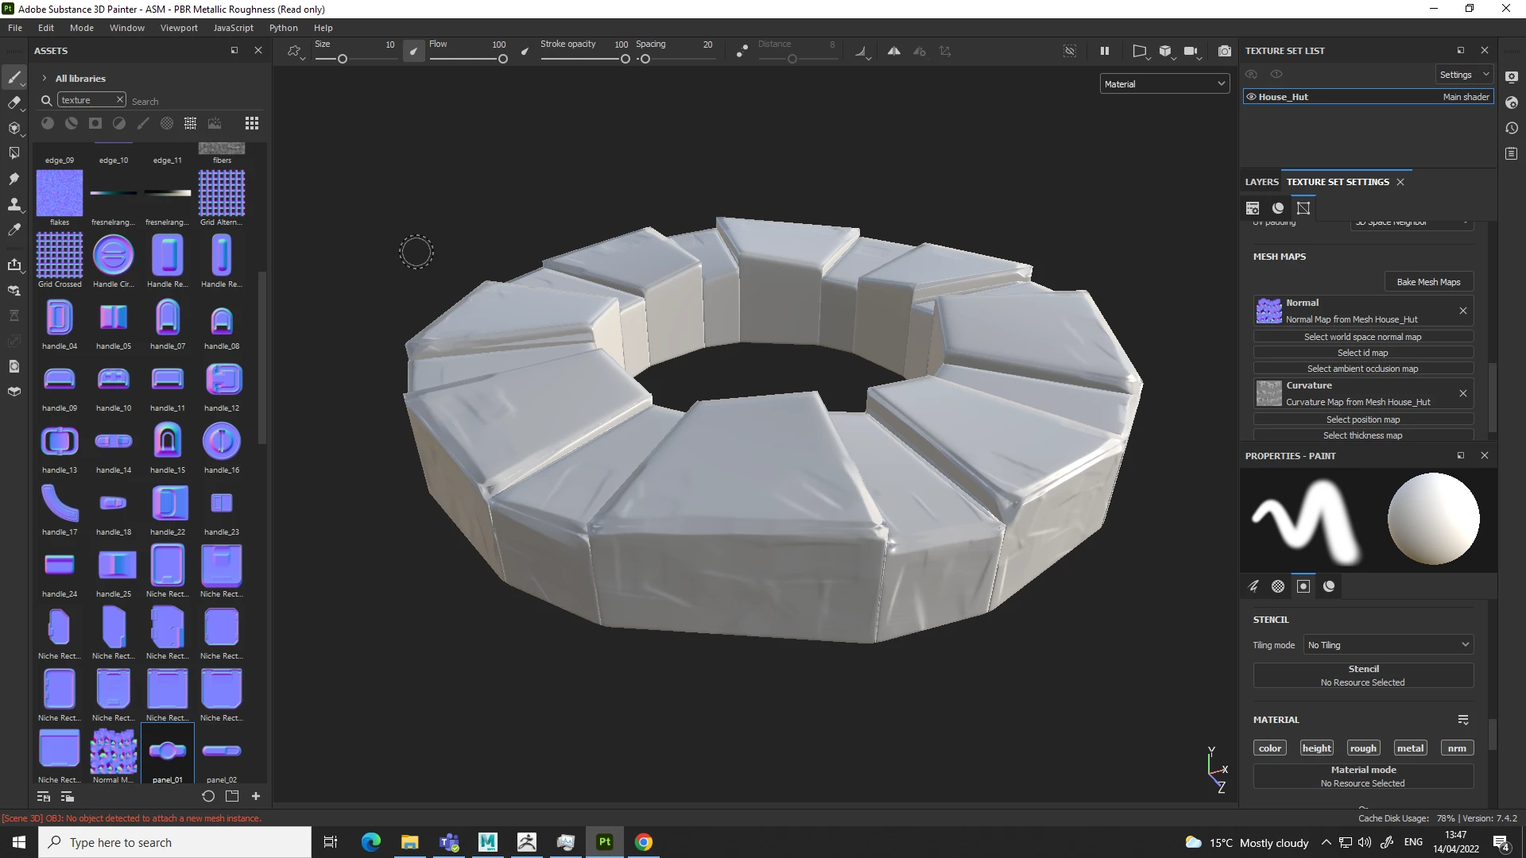The height and width of the screenshot is (858, 1526).
Task: Toggle visibility of House_Hut texture set
Action: click(x=1251, y=97)
